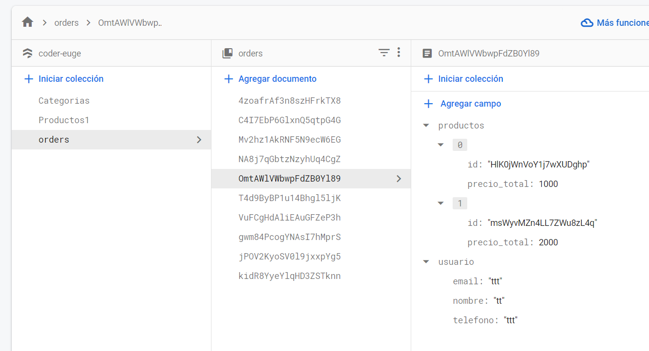Screen dimensions: 649x351
Task: Select the Categorias collection
Action: pos(64,100)
